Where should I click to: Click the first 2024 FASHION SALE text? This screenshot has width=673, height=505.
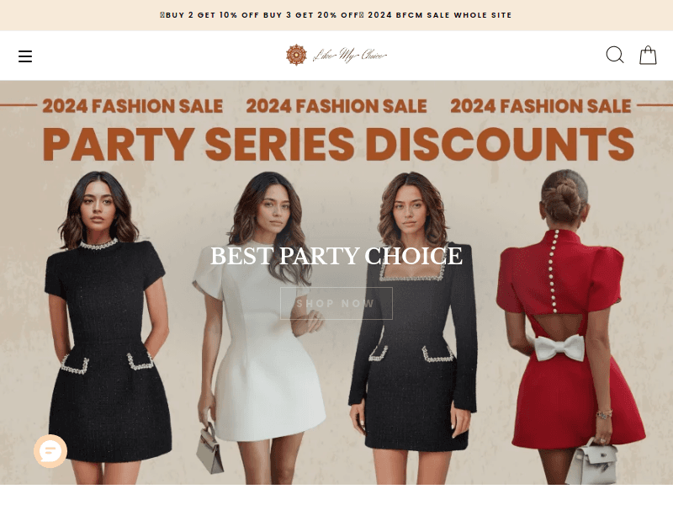(x=132, y=106)
